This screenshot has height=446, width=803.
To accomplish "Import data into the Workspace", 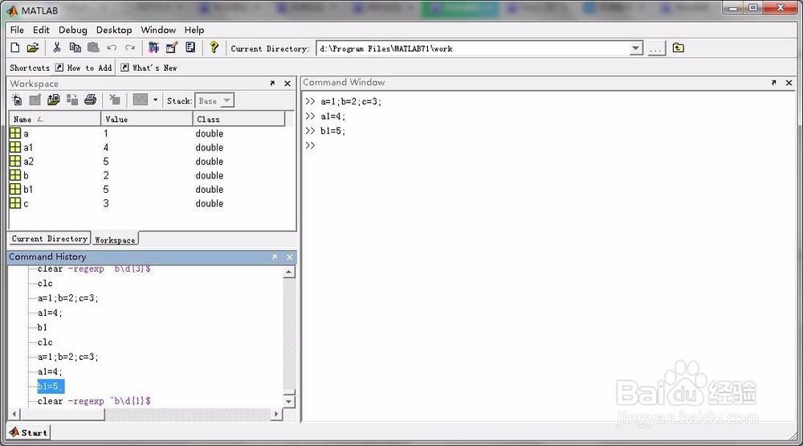I will (x=53, y=100).
